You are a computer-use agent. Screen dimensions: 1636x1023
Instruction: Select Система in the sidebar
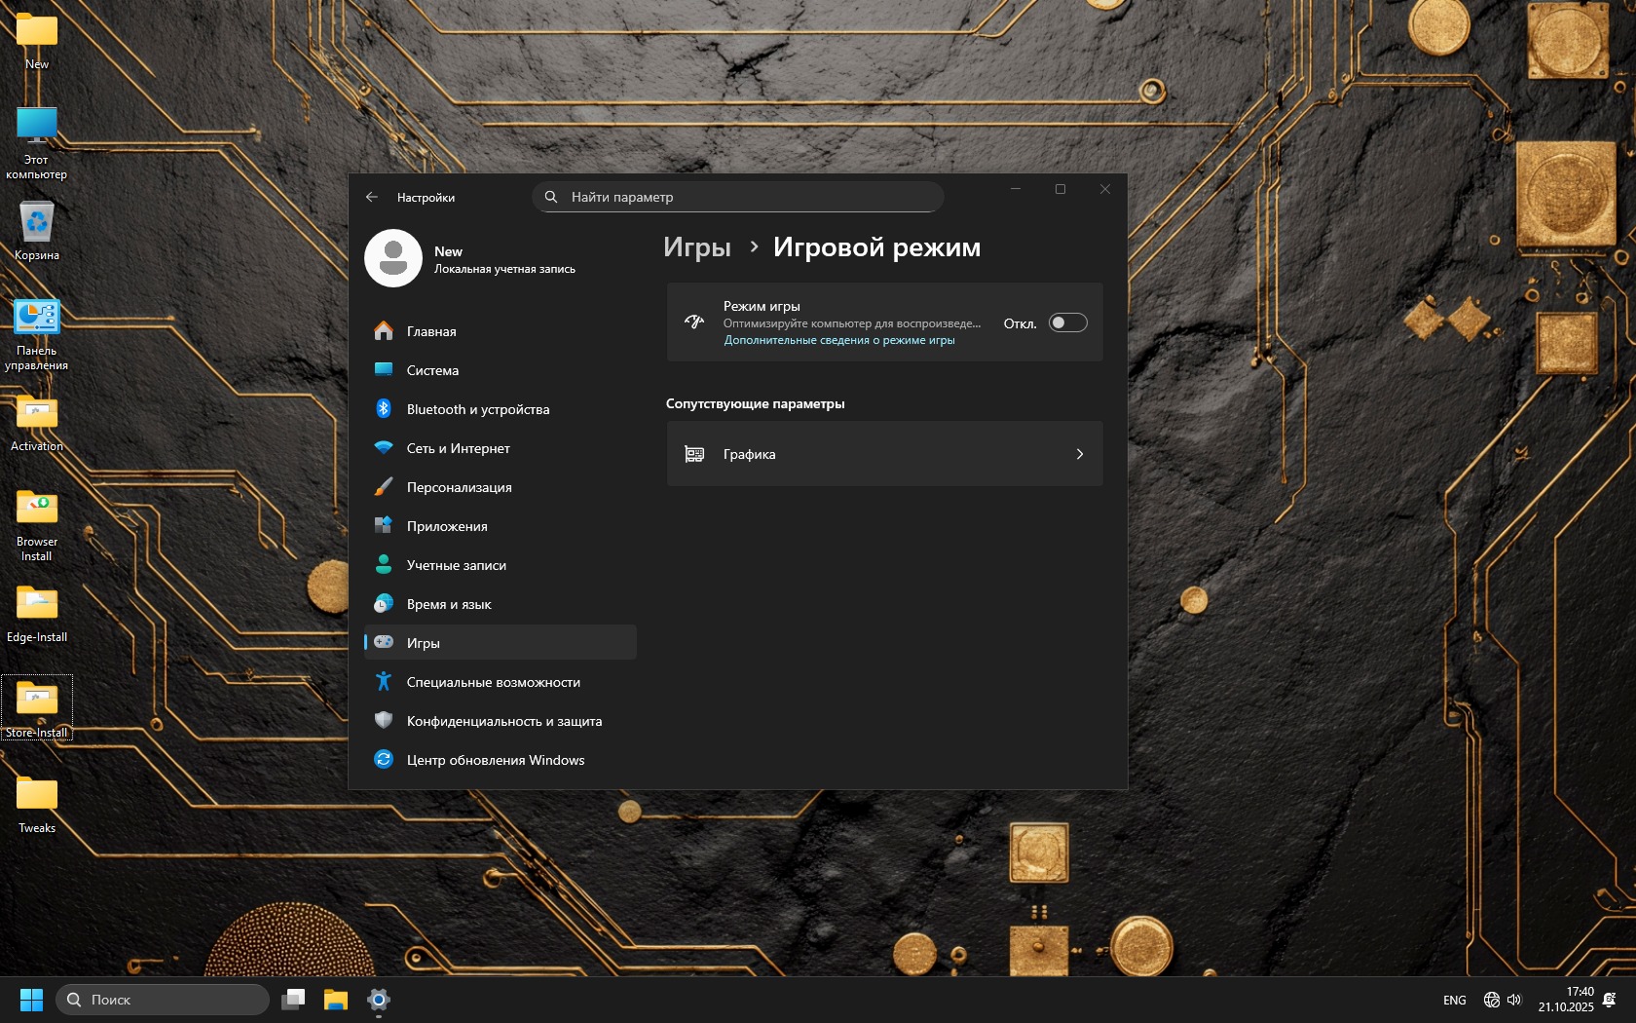(432, 370)
